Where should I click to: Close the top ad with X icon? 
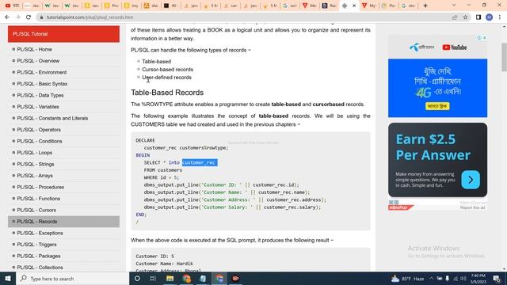click(485, 38)
